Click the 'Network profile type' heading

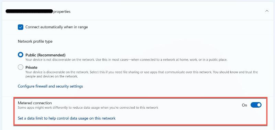(35, 42)
